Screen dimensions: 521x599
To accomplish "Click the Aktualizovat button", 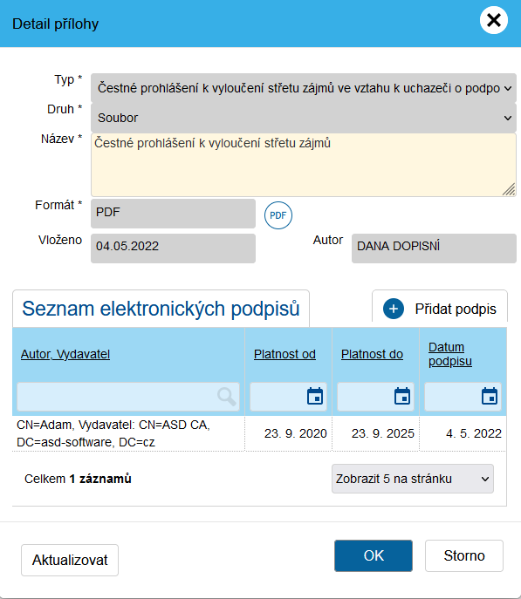I will coord(70,560).
